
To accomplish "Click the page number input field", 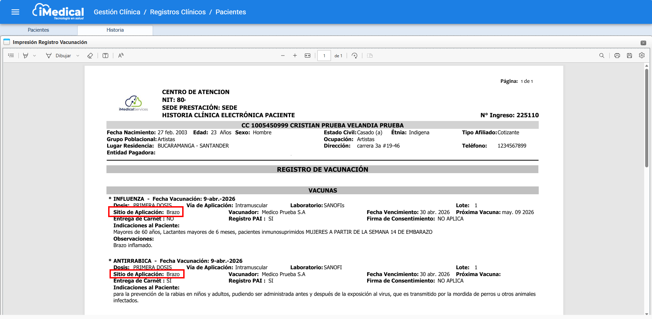I will tap(324, 56).
